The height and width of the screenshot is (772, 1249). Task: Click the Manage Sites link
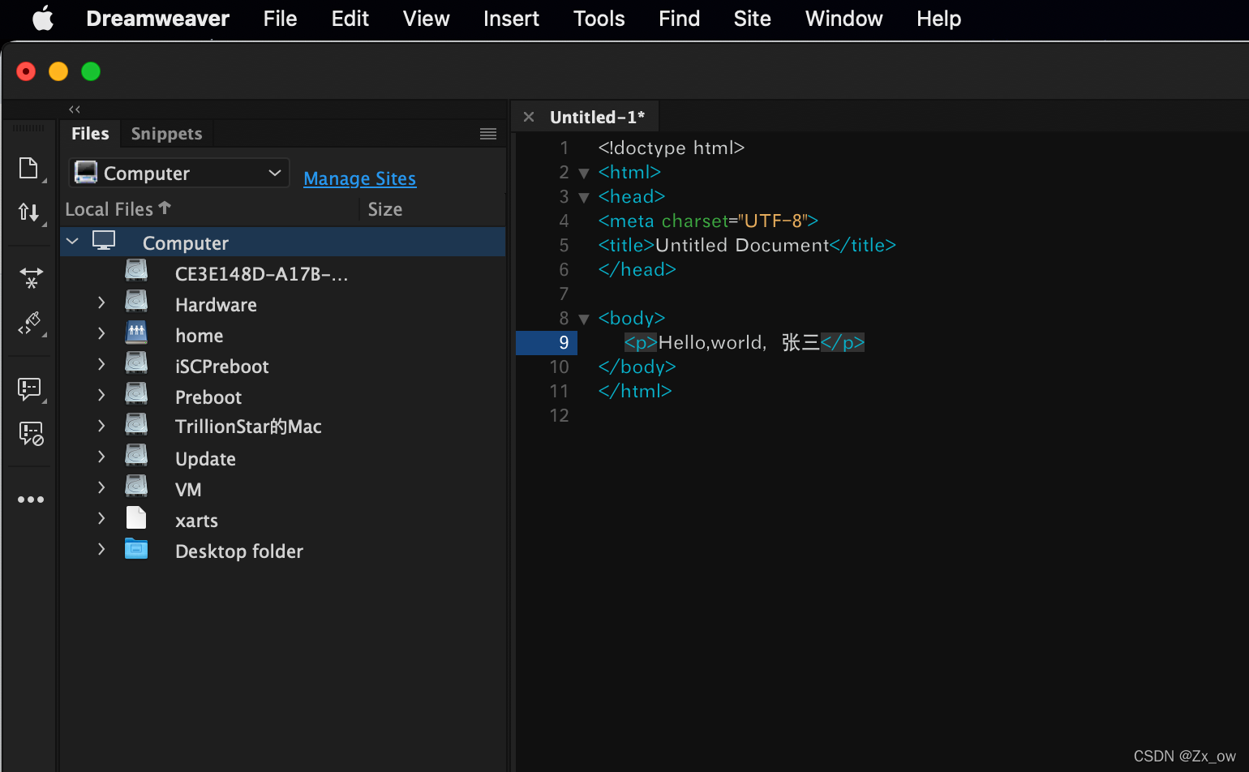359,178
